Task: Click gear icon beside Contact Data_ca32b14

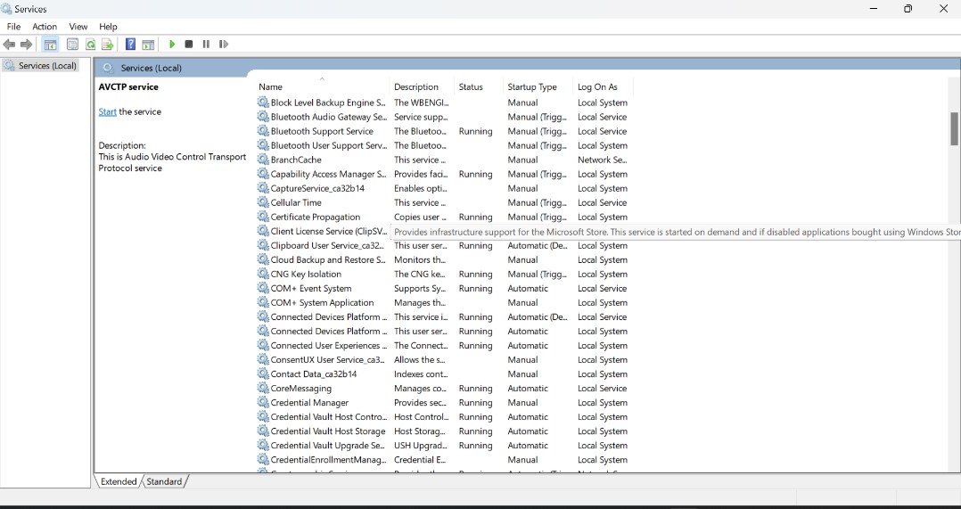Action: click(263, 374)
